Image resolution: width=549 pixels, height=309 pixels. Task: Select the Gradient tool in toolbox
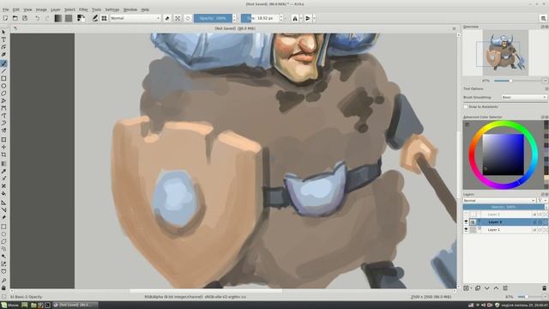3,164
